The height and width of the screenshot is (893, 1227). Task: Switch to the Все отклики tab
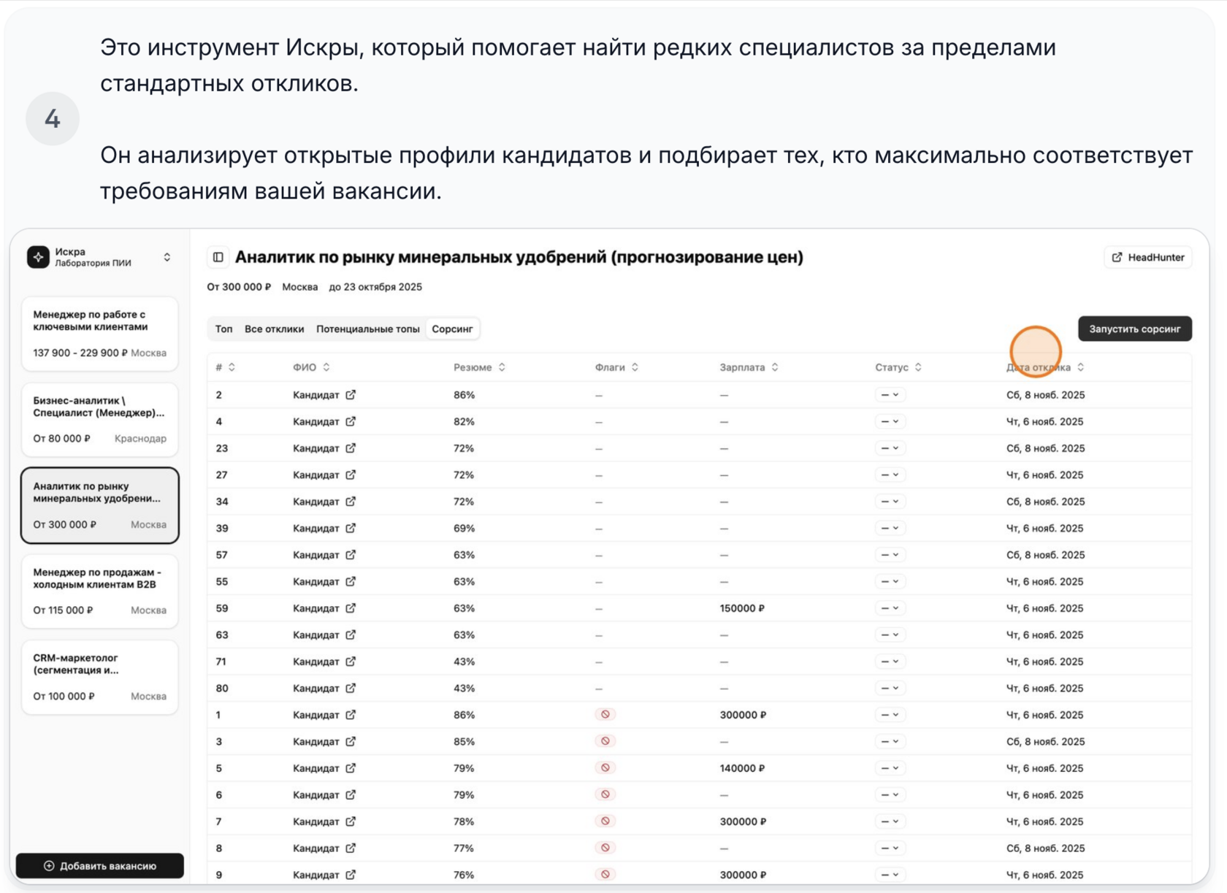click(274, 329)
